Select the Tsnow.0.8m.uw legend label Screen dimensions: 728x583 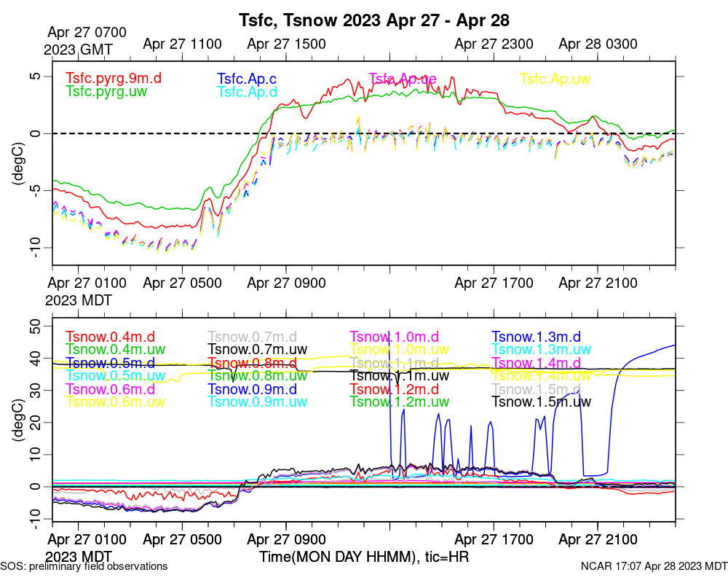pyautogui.click(x=258, y=375)
